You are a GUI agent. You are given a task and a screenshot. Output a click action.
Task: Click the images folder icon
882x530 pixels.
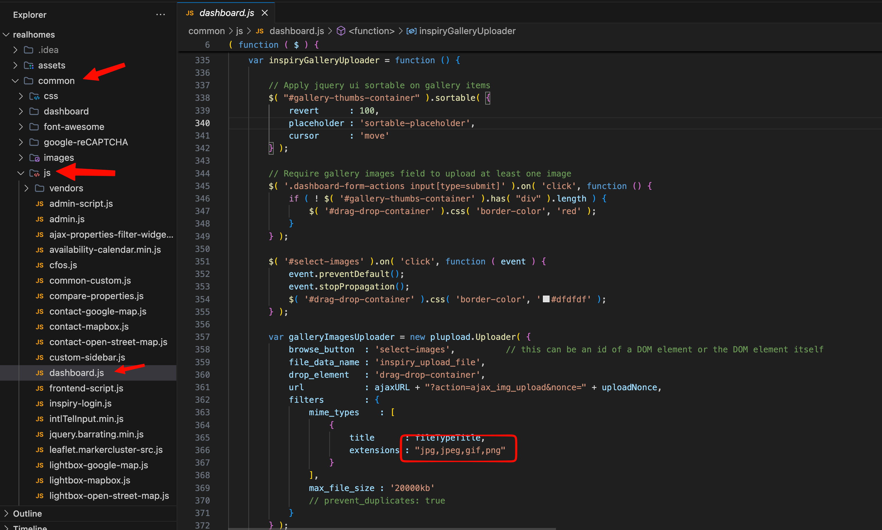pyautogui.click(x=34, y=158)
